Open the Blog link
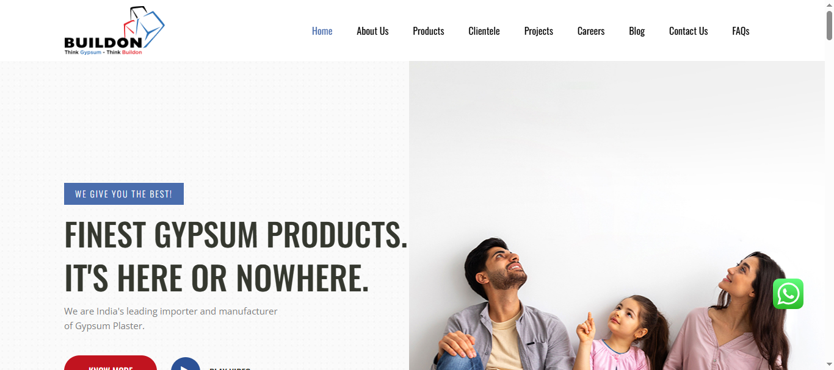Screen dimensions: 834x370 point(637,31)
